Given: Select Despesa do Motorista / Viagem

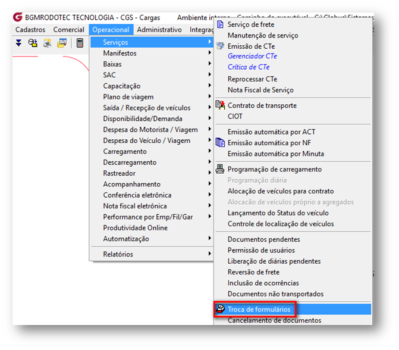Looking at the screenshot, I should [150, 130].
